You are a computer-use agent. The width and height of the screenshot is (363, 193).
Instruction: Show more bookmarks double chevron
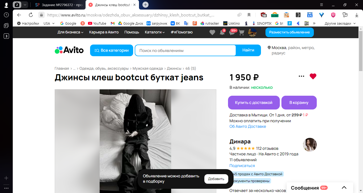(x=314, y=23)
